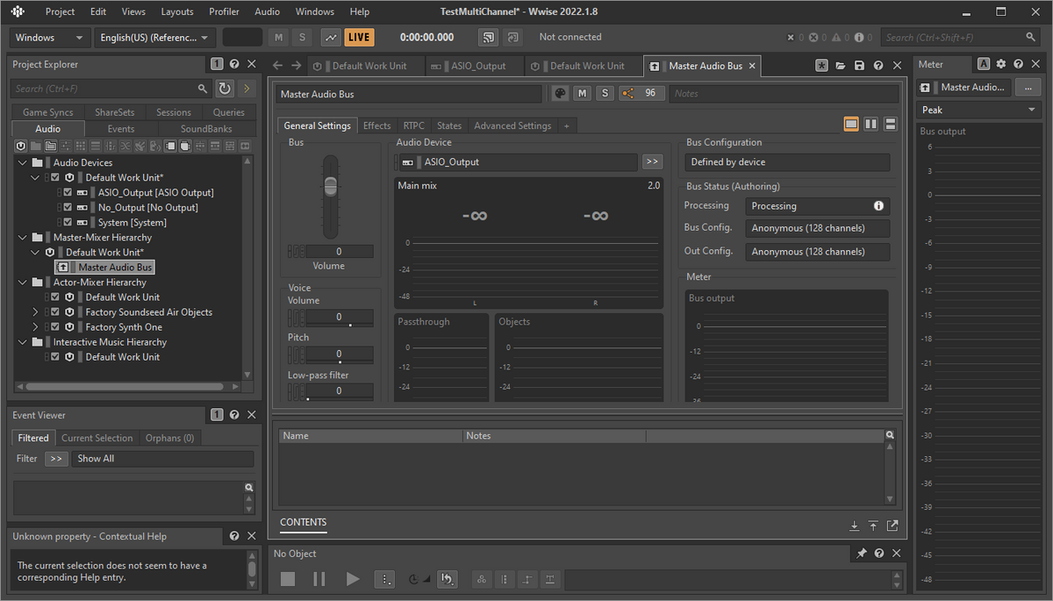Toggle the No_Output checkbox
Screen dimensions: 1053x601
point(69,208)
